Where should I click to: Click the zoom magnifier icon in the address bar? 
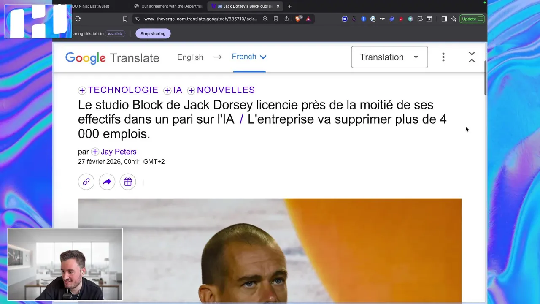(265, 19)
